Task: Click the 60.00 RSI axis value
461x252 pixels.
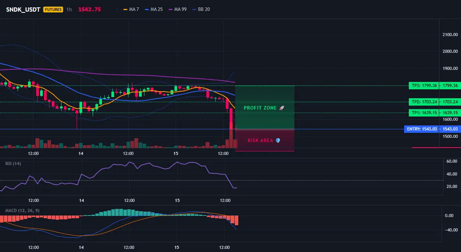Action: pos(452,162)
